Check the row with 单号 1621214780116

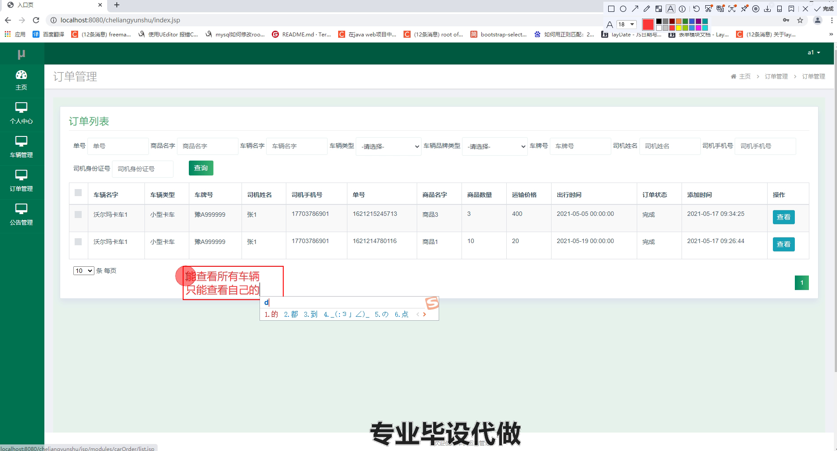[x=78, y=242]
